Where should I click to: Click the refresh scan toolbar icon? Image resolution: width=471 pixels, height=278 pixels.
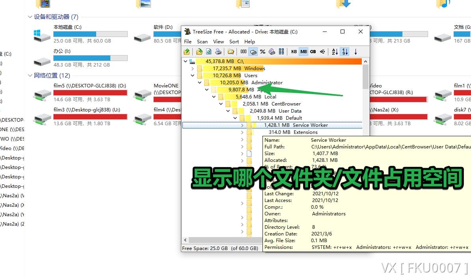click(x=209, y=52)
